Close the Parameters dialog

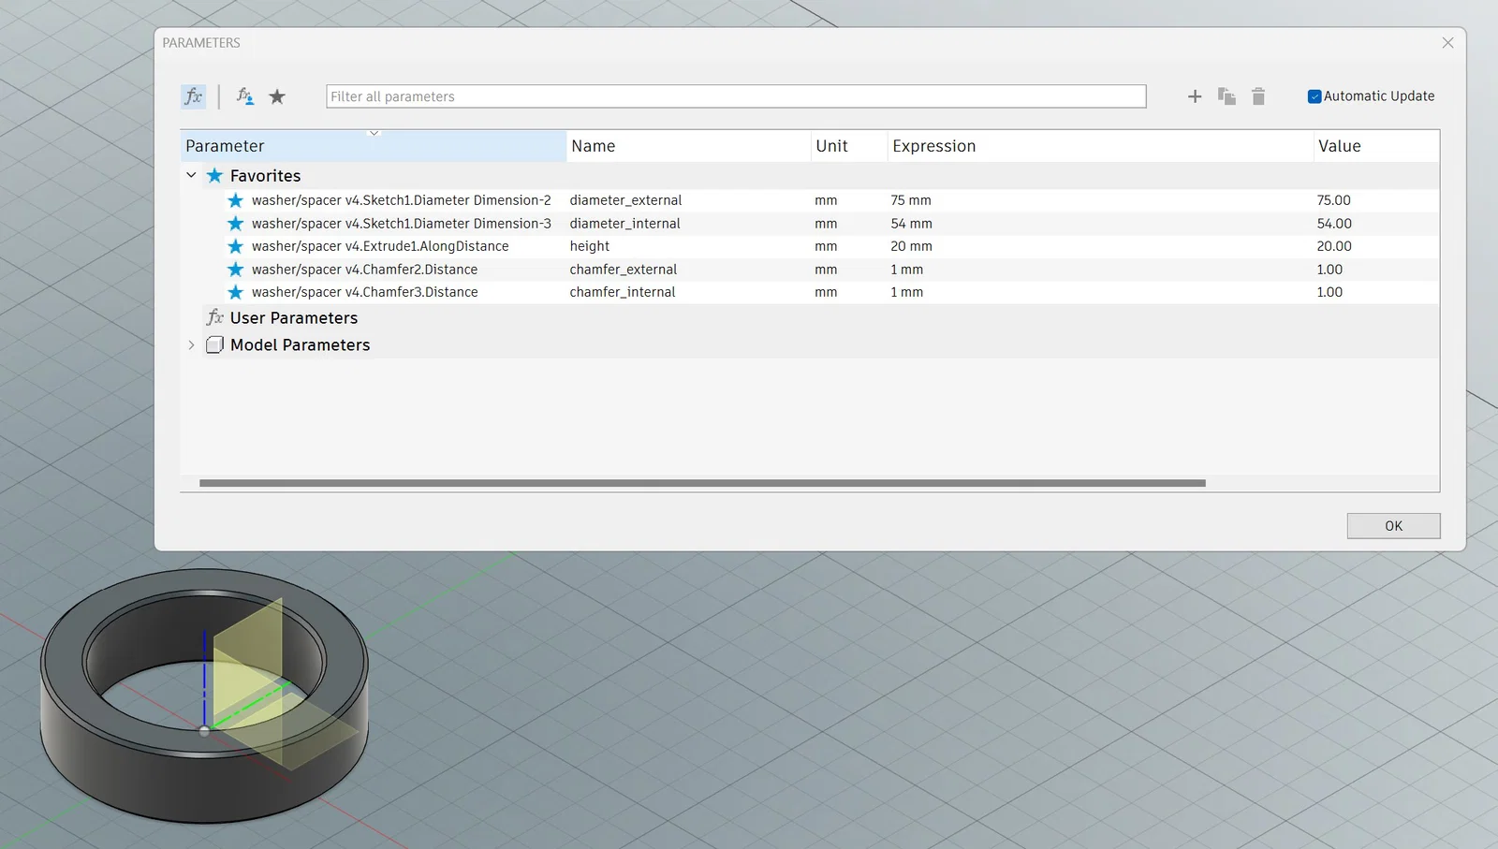click(1447, 43)
